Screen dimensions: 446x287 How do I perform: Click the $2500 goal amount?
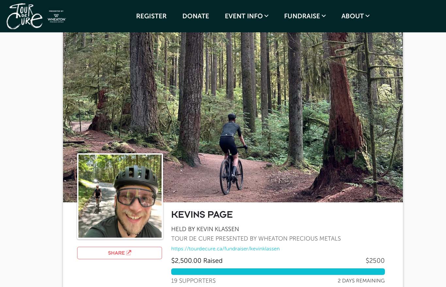pos(375,261)
